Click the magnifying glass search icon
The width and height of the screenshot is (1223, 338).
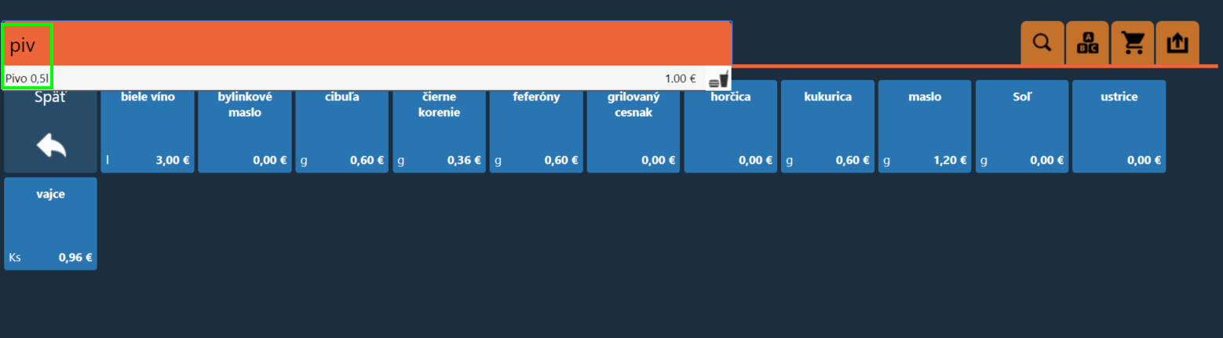1042,43
